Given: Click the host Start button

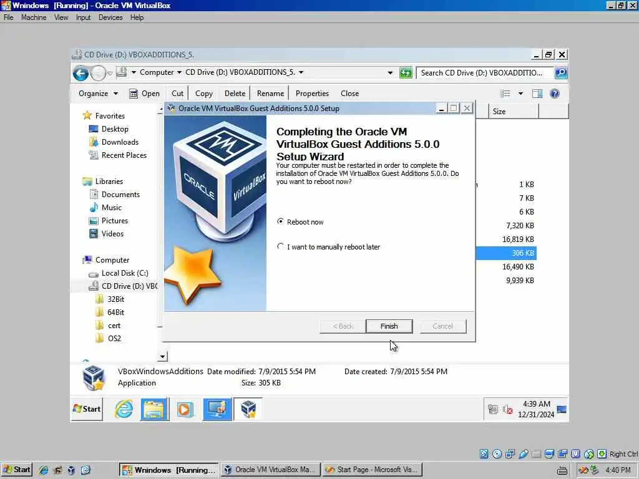Looking at the screenshot, I should tap(16, 470).
